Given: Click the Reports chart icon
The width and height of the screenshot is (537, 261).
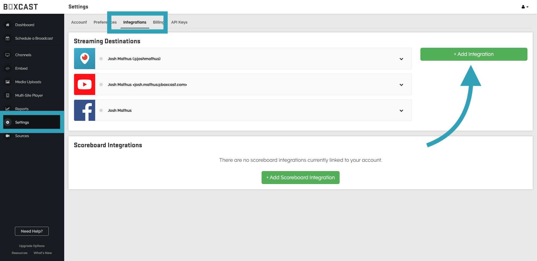Looking at the screenshot, I should (x=8, y=109).
